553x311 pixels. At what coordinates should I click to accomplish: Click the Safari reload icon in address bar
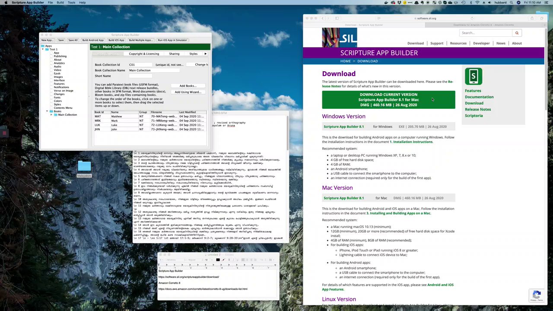pos(472,18)
